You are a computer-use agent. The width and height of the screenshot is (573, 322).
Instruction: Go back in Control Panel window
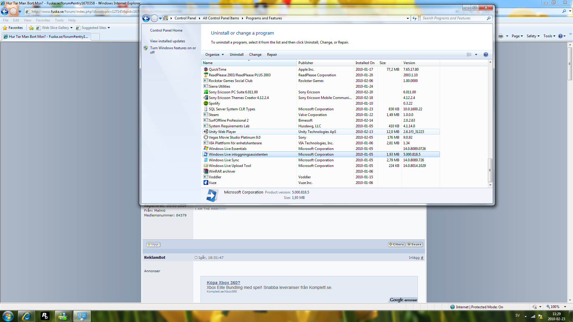coord(146,18)
